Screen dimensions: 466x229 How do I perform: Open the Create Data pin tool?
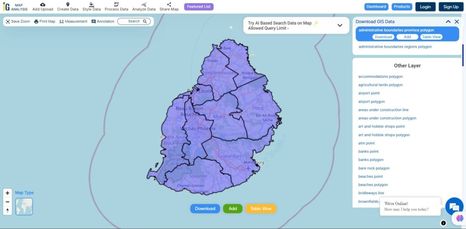click(x=68, y=5)
